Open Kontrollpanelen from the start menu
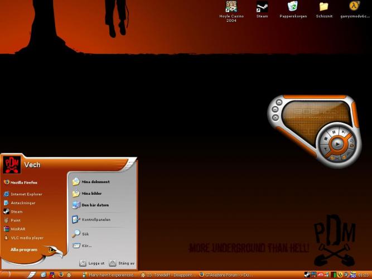Viewport: 372px width, 279px height. pos(95,219)
